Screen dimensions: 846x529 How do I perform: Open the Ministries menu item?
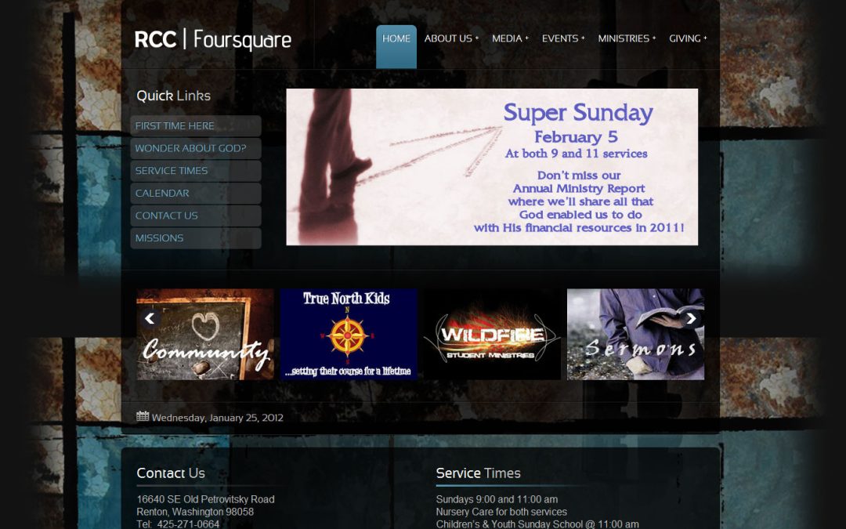point(625,38)
